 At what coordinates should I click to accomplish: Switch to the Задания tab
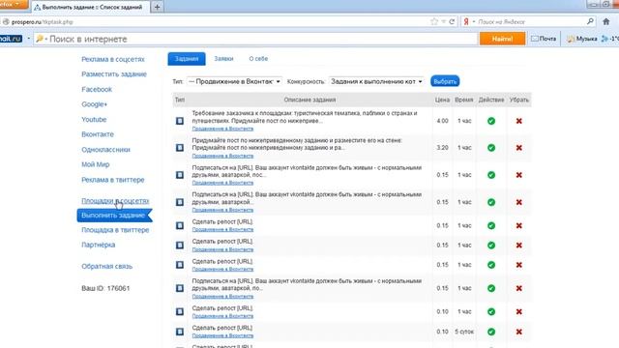click(x=187, y=59)
